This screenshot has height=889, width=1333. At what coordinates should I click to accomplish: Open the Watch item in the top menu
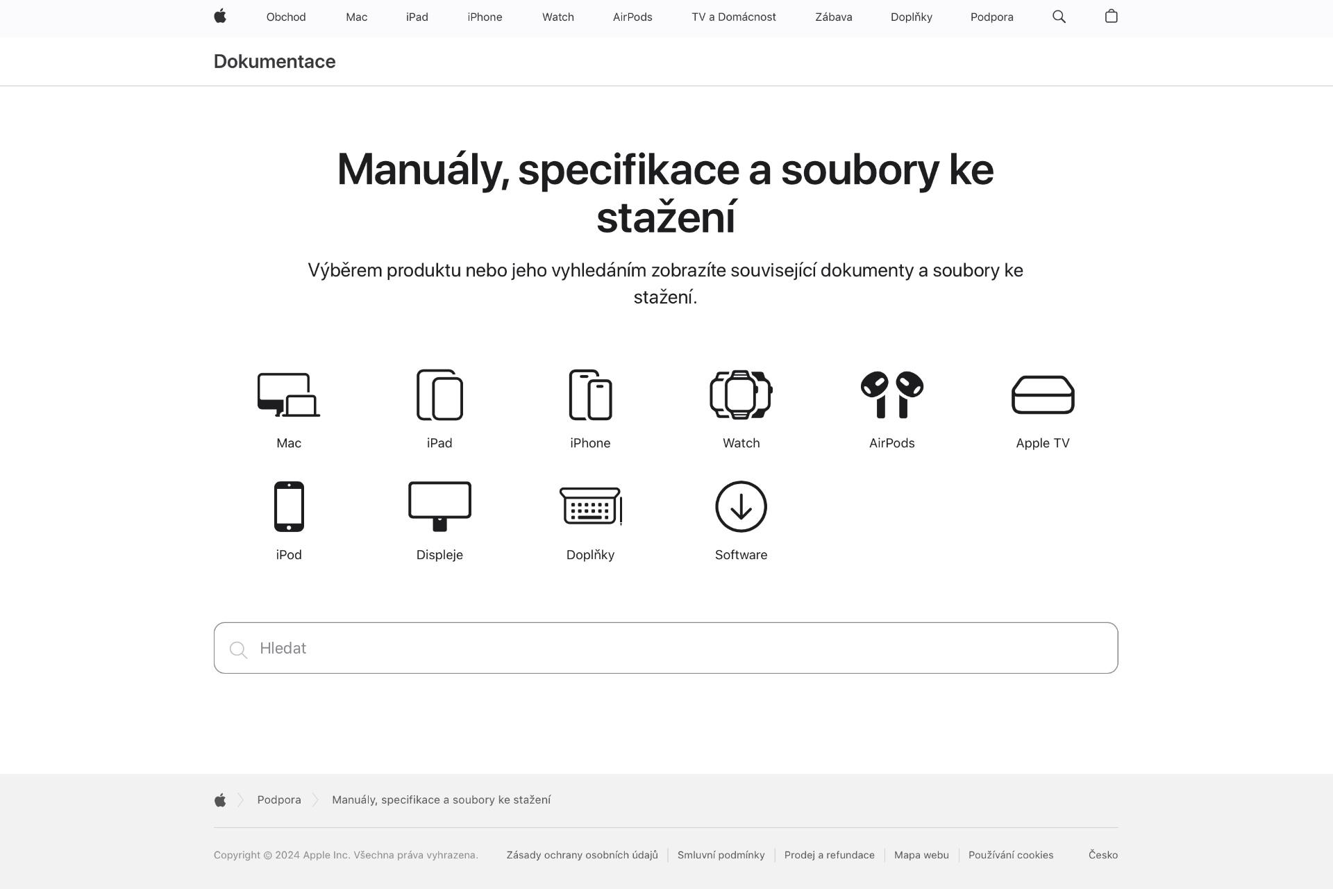tap(558, 17)
